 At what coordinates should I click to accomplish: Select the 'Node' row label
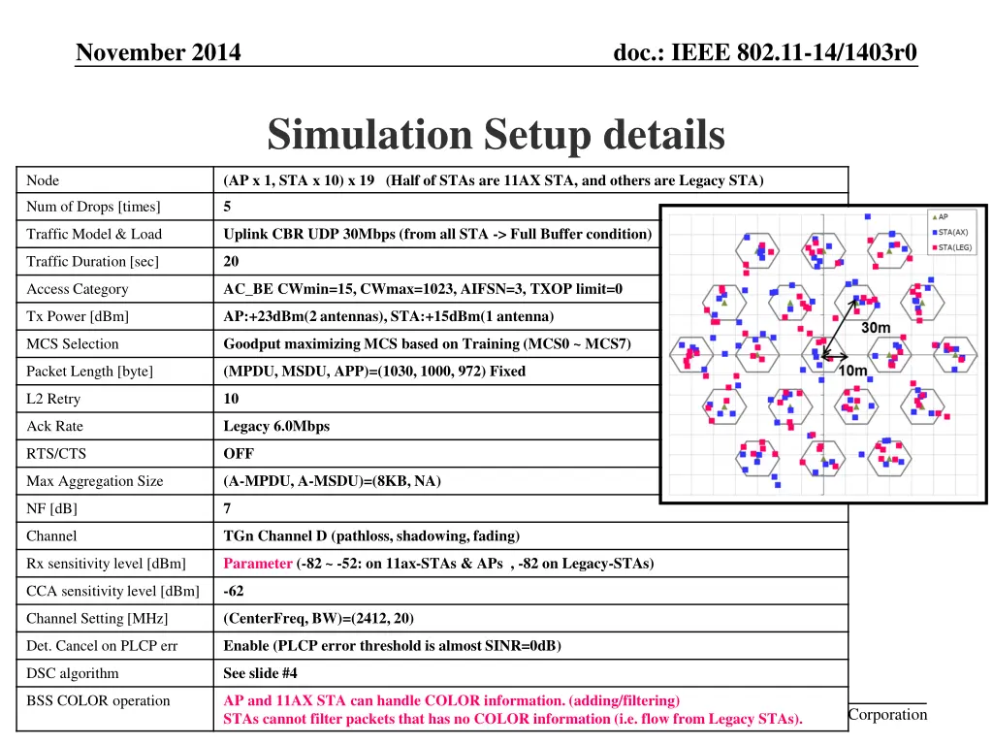tap(43, 180)
